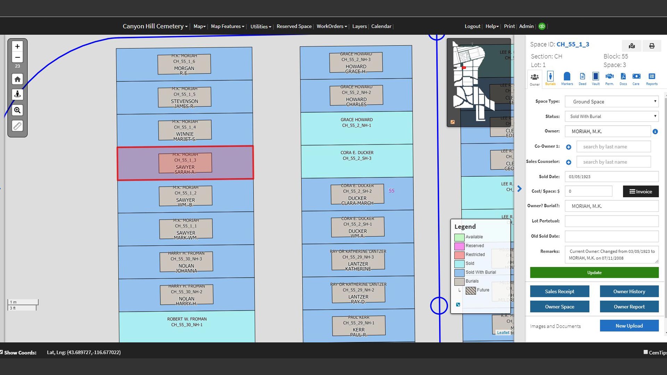Screen dimensions: 667x375
Task: Click the Owner History button
Action: coord(629,291)
